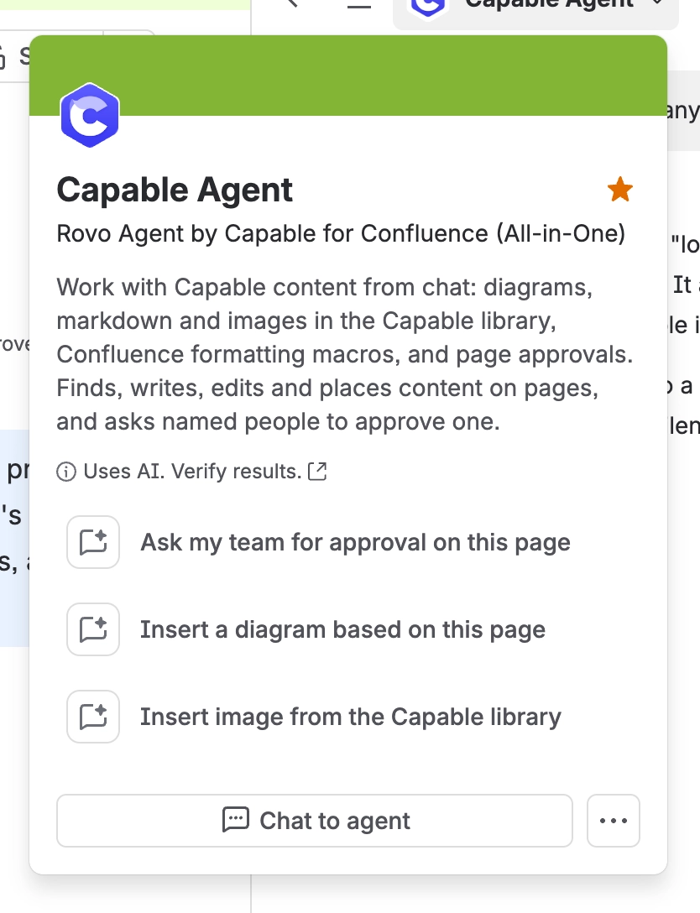Viewport: 700px width, 913px height.
Task: Click the info icon beside Uses AI
Action: (66, 472)
